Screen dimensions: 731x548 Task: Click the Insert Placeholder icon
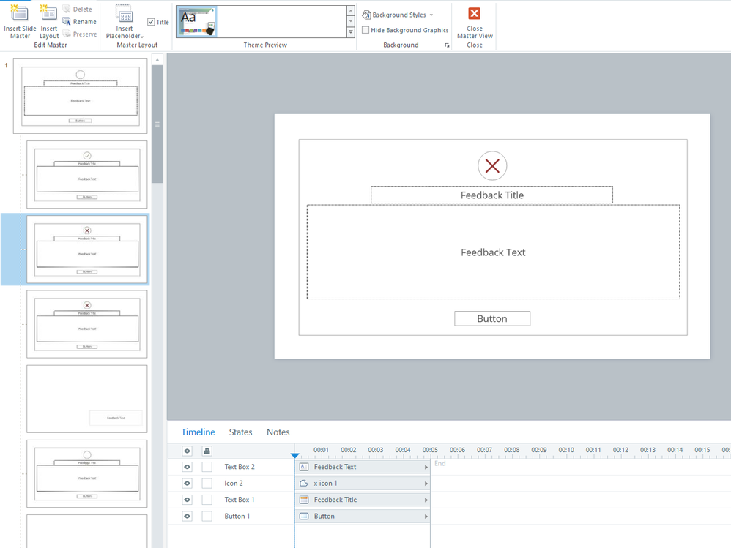[125, 15]
